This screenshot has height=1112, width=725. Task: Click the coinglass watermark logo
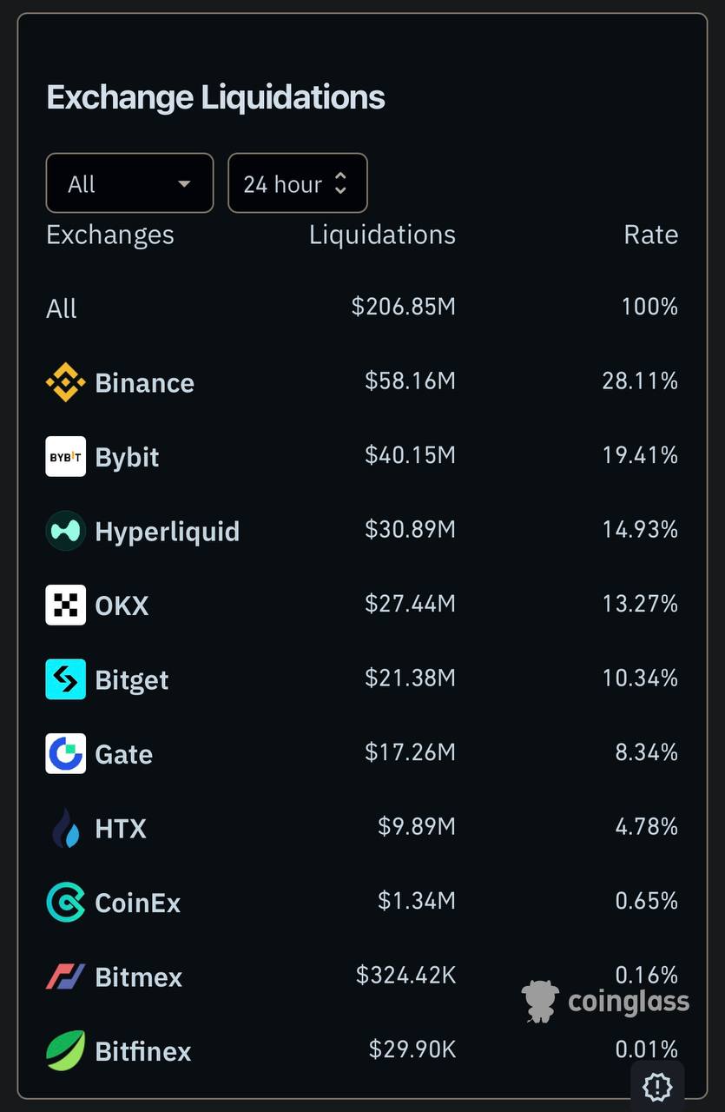tap(605, 1001)
